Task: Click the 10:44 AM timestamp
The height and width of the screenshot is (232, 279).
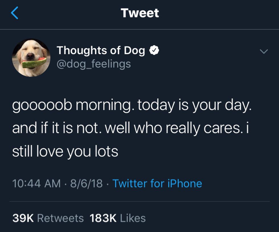Action: [36, 183]
